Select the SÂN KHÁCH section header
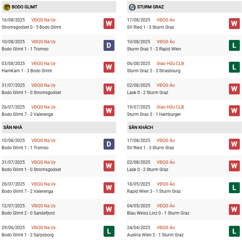Viewport: 242px width, 240px height. (x=141, y=127)
